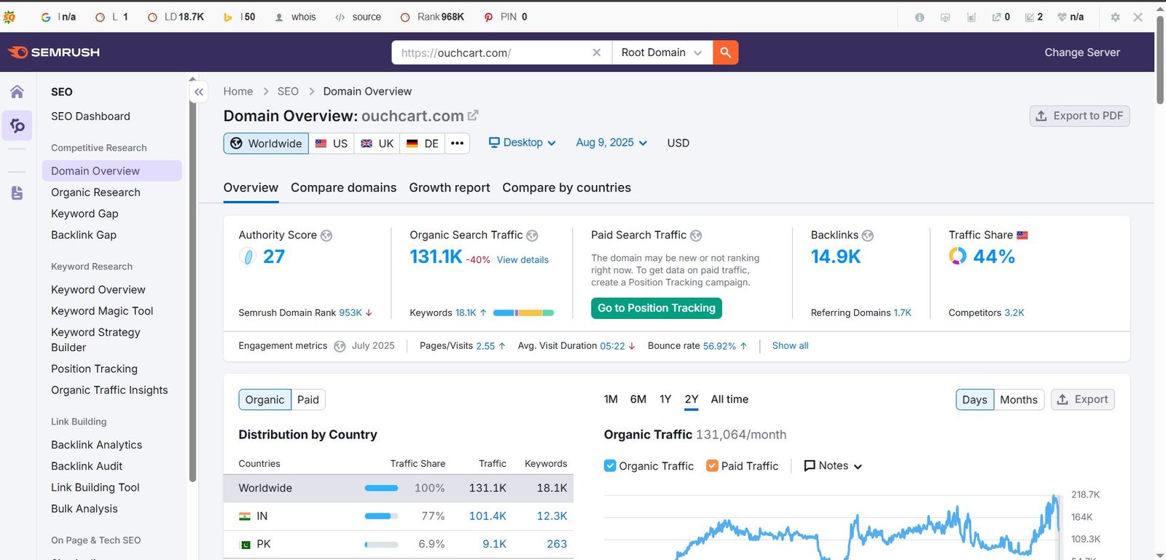This screenshot has height=560, width=1166.
Task: Open Keyword Magic Tool in sidebar
Action: click(102, 311)
